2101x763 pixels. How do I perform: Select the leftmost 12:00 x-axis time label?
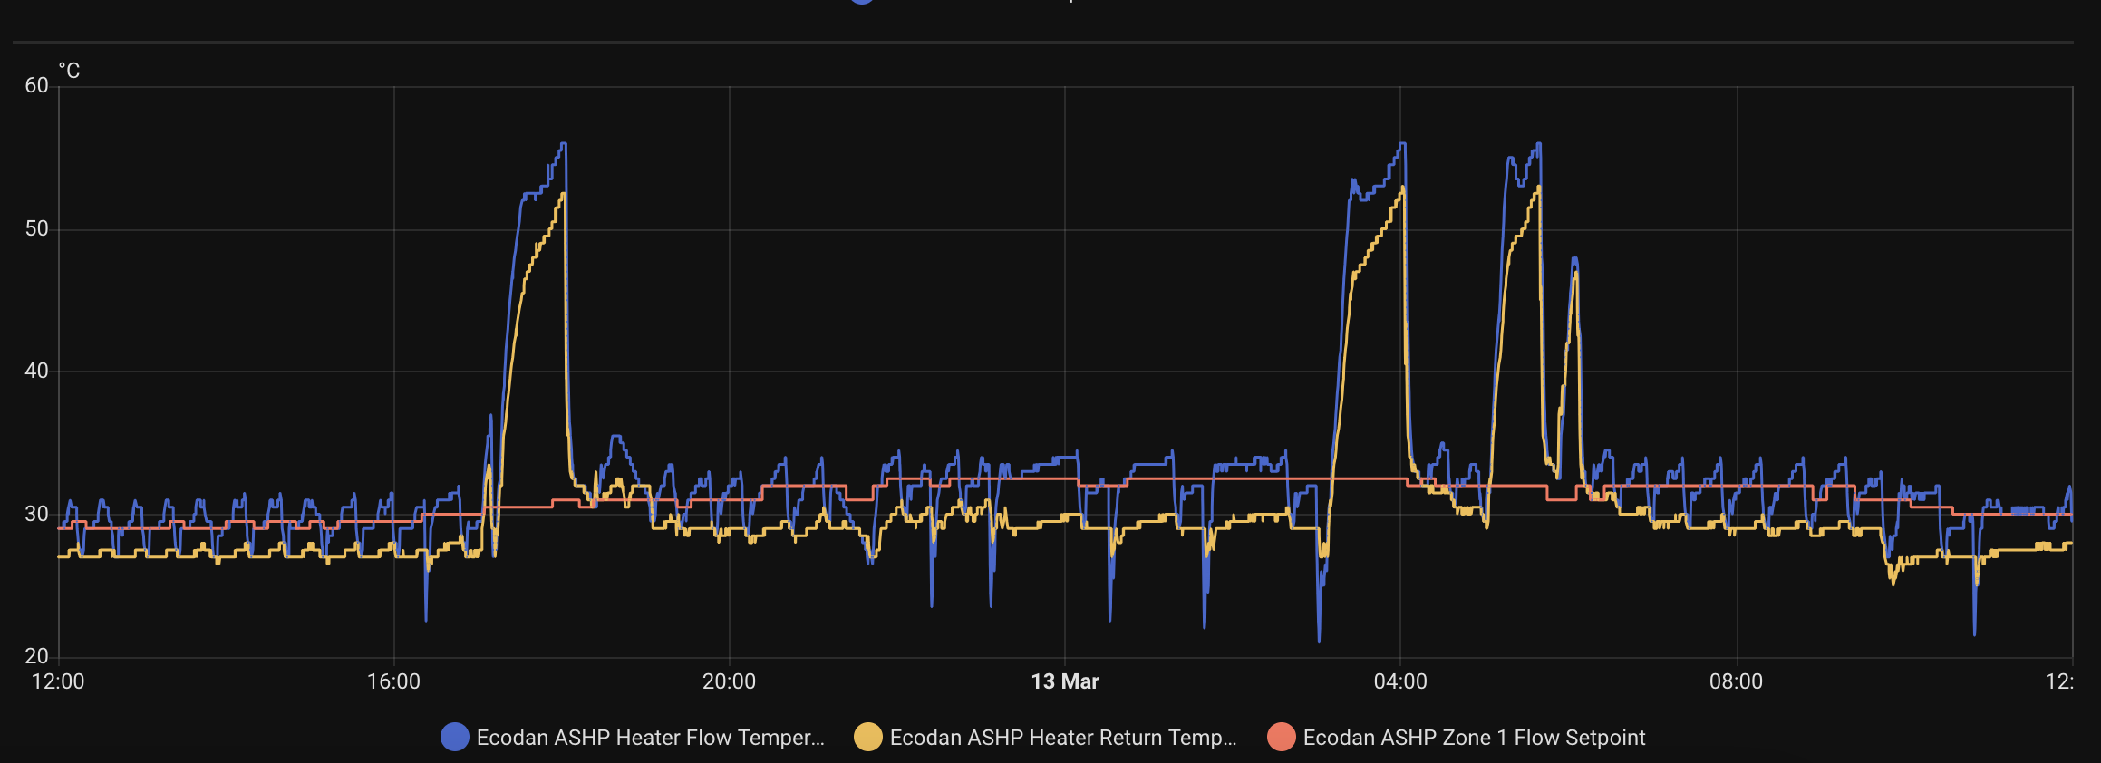(58, 681)
